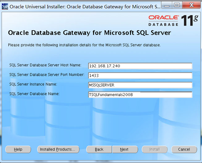The image size is (202, 163).
Task: Click the Oracle Database 11g logo
Action: click(173, 21)
